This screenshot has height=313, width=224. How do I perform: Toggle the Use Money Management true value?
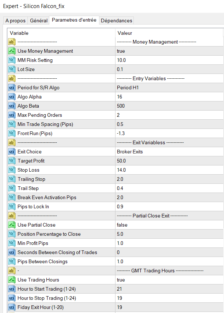[x=121, y=51]
